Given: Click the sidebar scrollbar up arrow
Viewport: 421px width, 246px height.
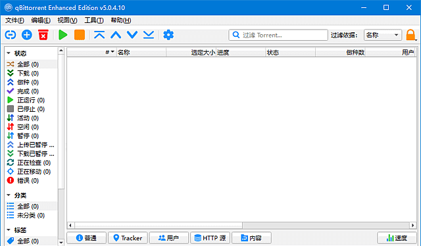Looking at the screenshot, I should coord(61,51).
